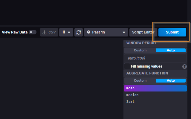Select Custom under Aggregate Function
191x119 pixels.
(140, 80)
